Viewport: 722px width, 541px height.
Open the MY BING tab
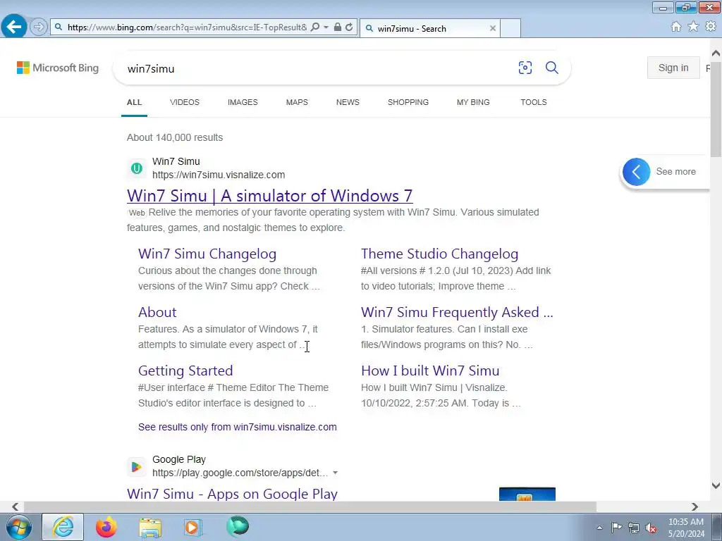[473, 102]
